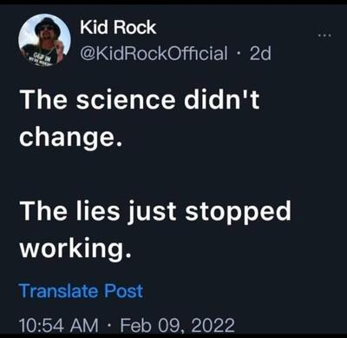This screenshot has width=347, height=338.
Task: Click the year 2022 in the timestamp
Action: coord(215,325)
